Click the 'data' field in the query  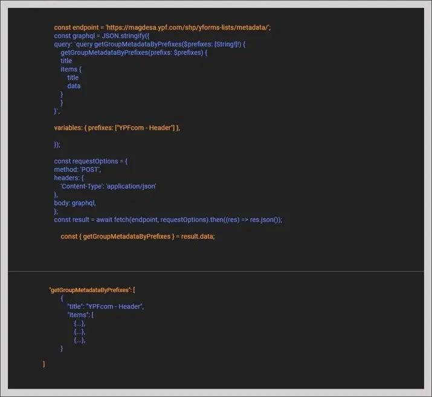tap(74, 86)
